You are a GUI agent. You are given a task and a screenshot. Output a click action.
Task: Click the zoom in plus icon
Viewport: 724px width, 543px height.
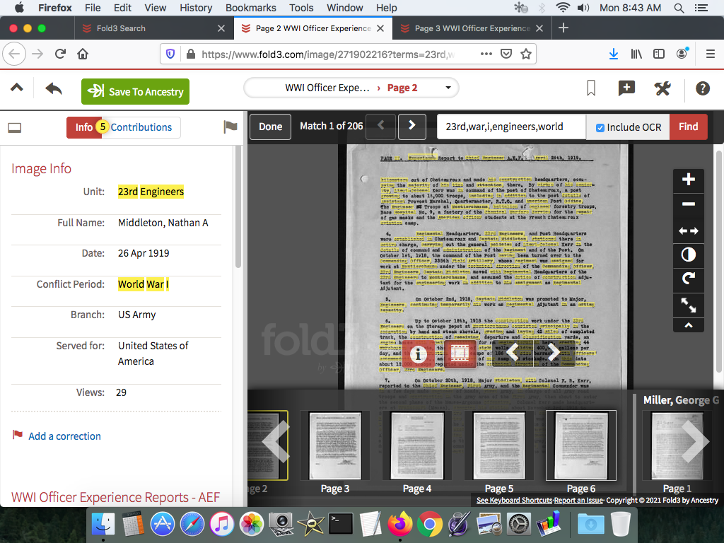coord(688,180)
